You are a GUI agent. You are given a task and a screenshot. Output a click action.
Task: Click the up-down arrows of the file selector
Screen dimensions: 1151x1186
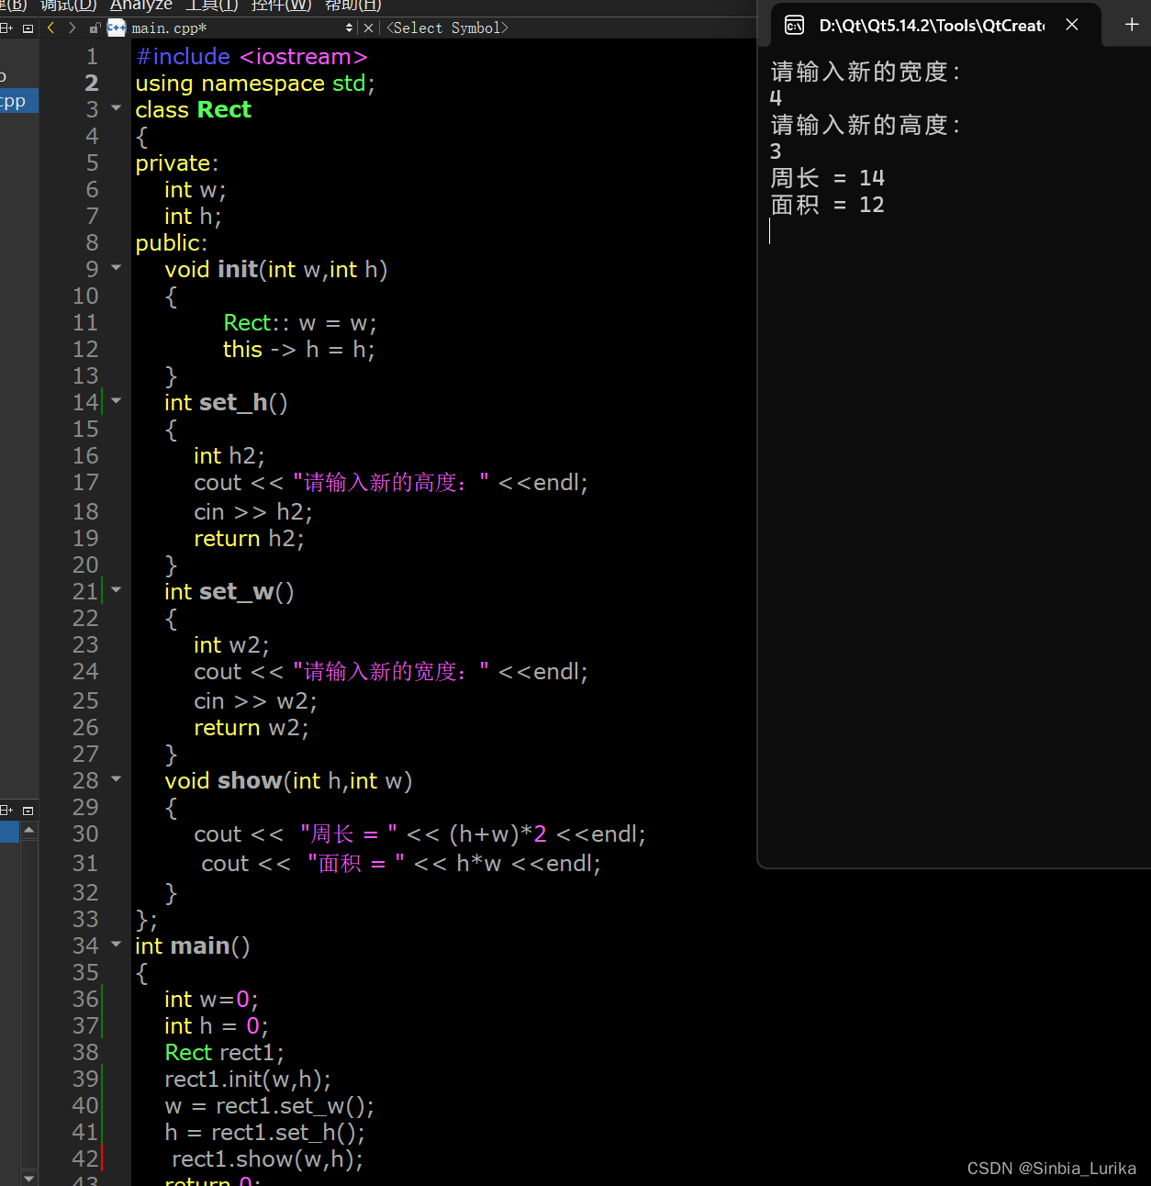pos(349,28)
